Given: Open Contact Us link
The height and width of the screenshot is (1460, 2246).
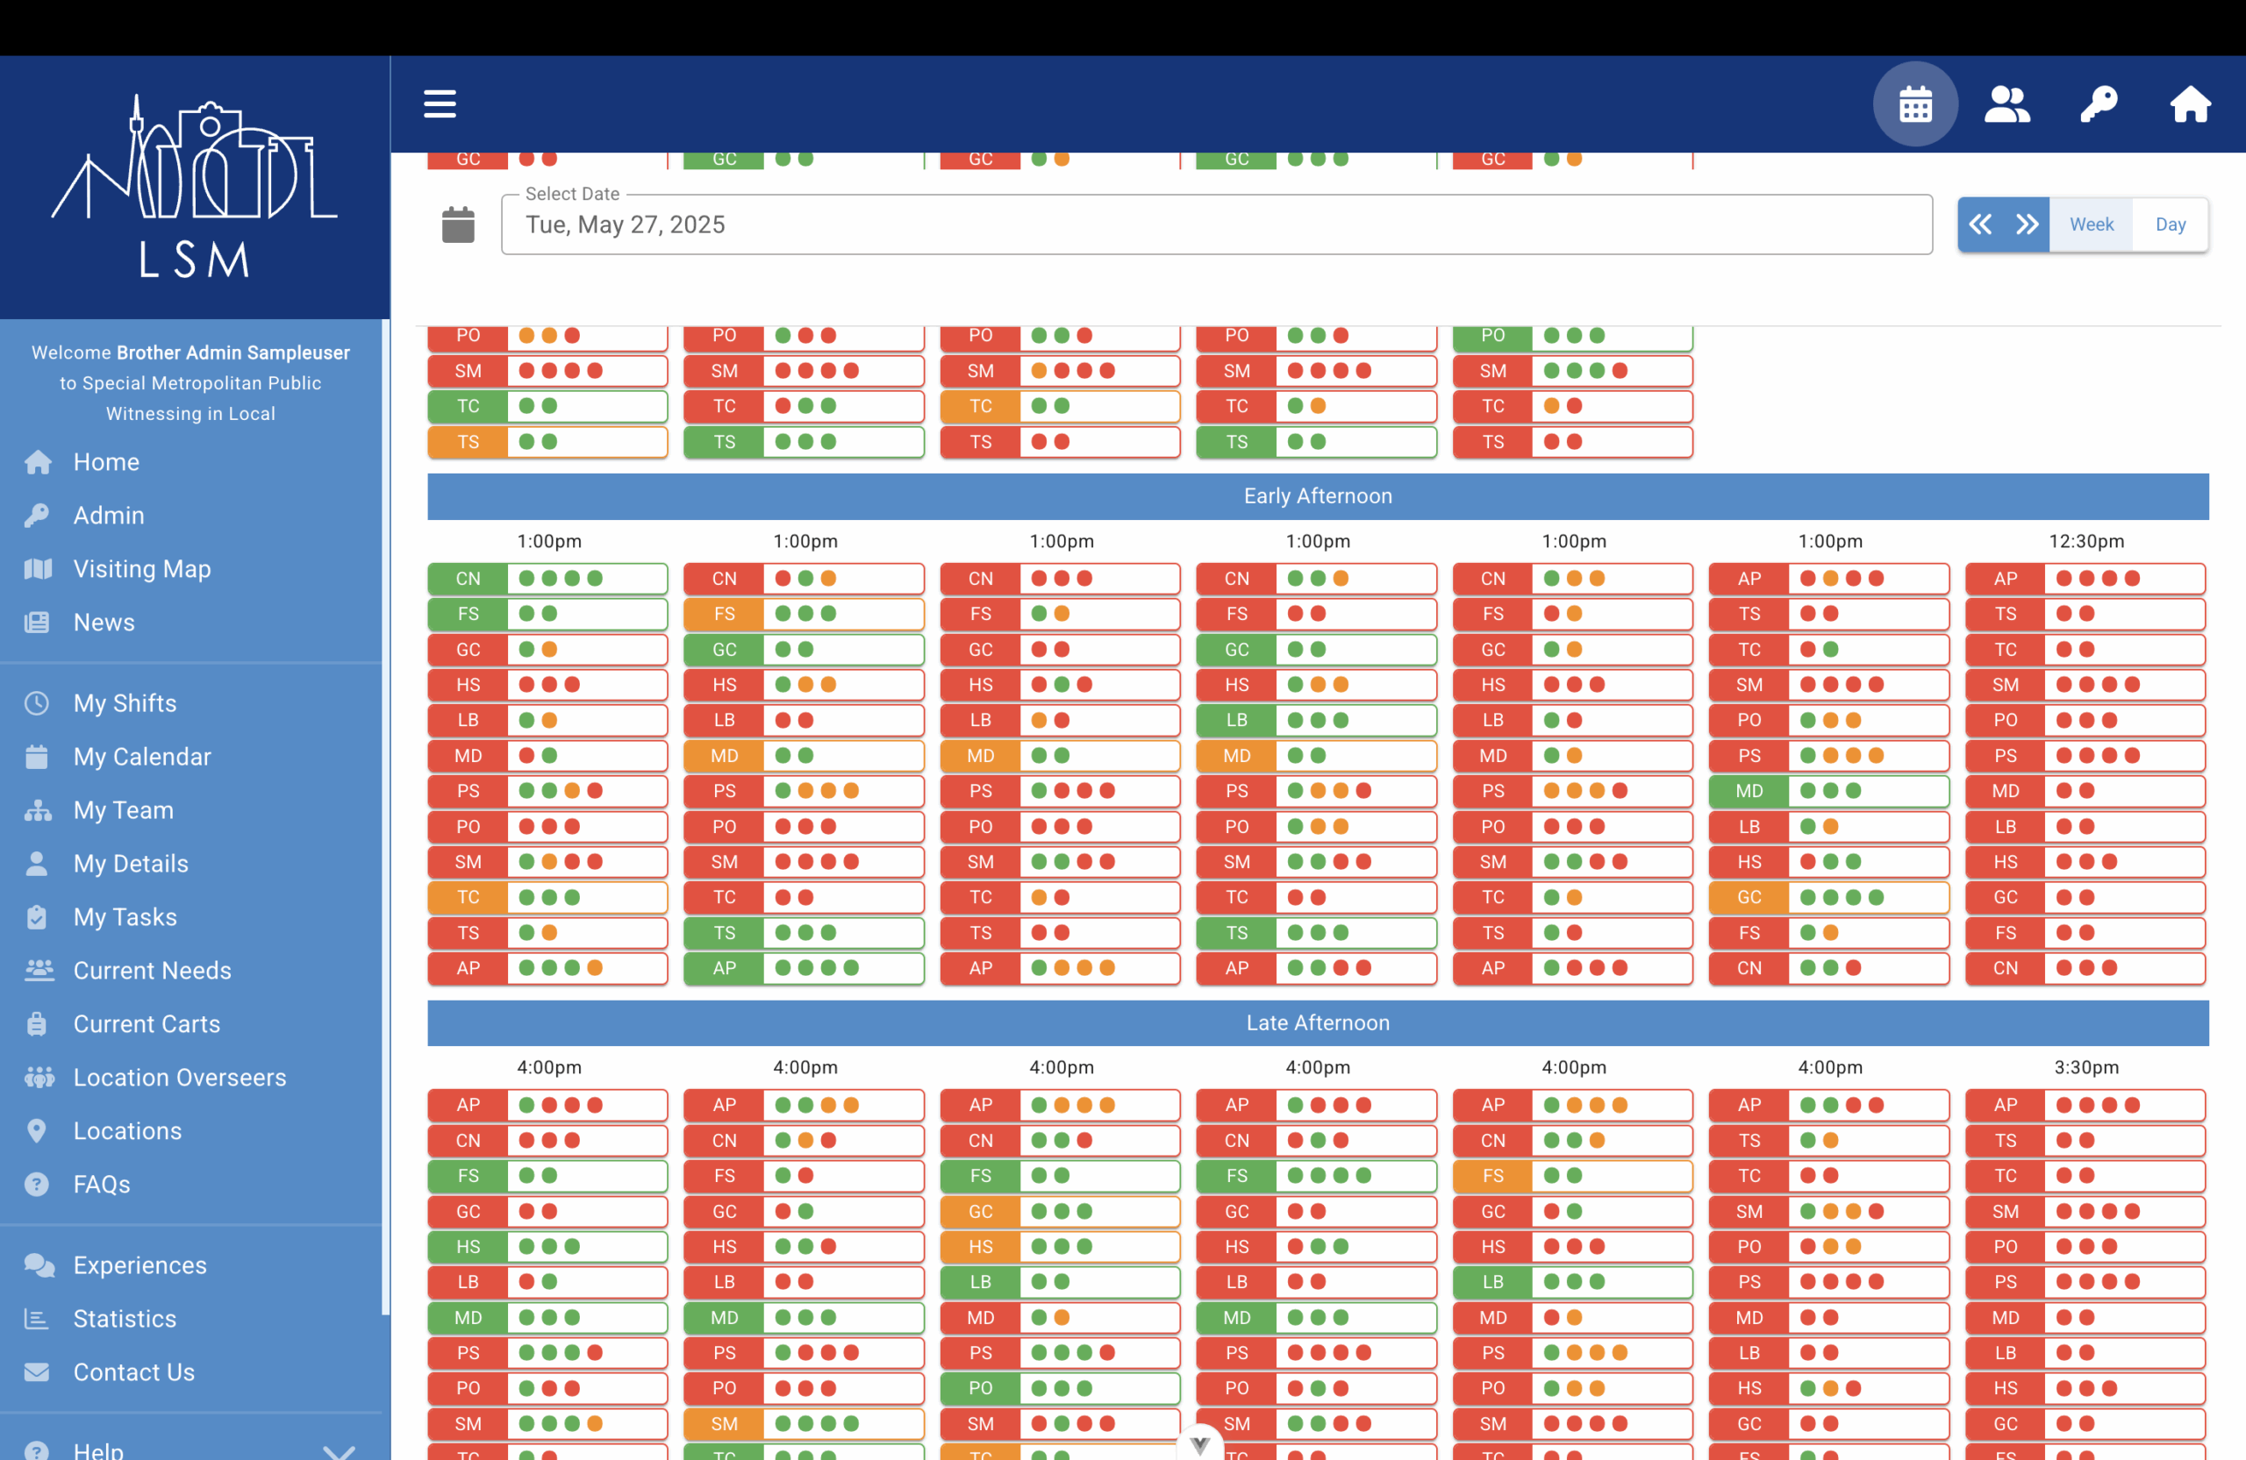Looking at the screenshot, I should [x=134, y=1372].
